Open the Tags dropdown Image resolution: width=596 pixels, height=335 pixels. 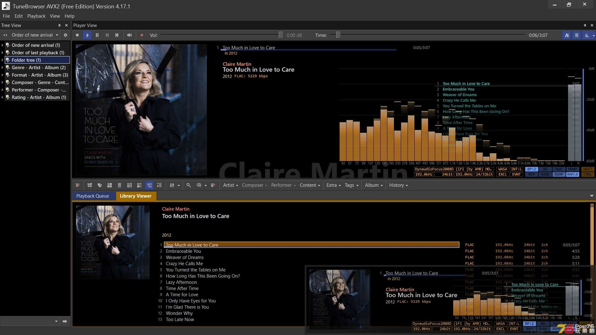click(x=351, y=185)
